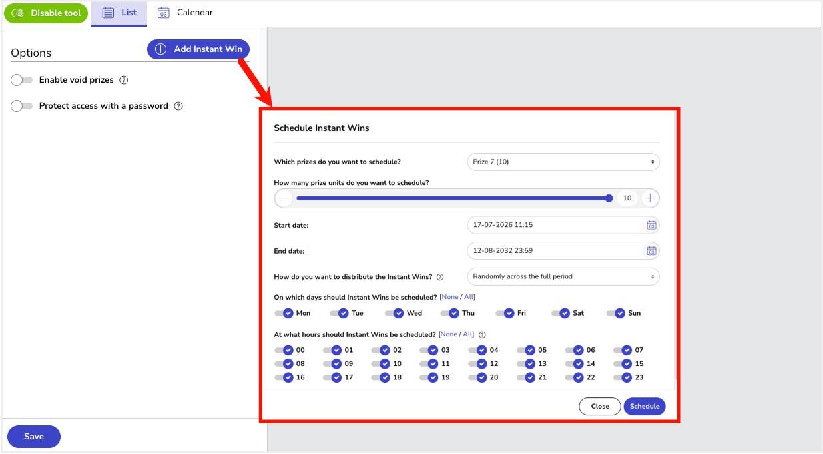
Task: Toggle Protect access with a password switch
Action: 22,106
